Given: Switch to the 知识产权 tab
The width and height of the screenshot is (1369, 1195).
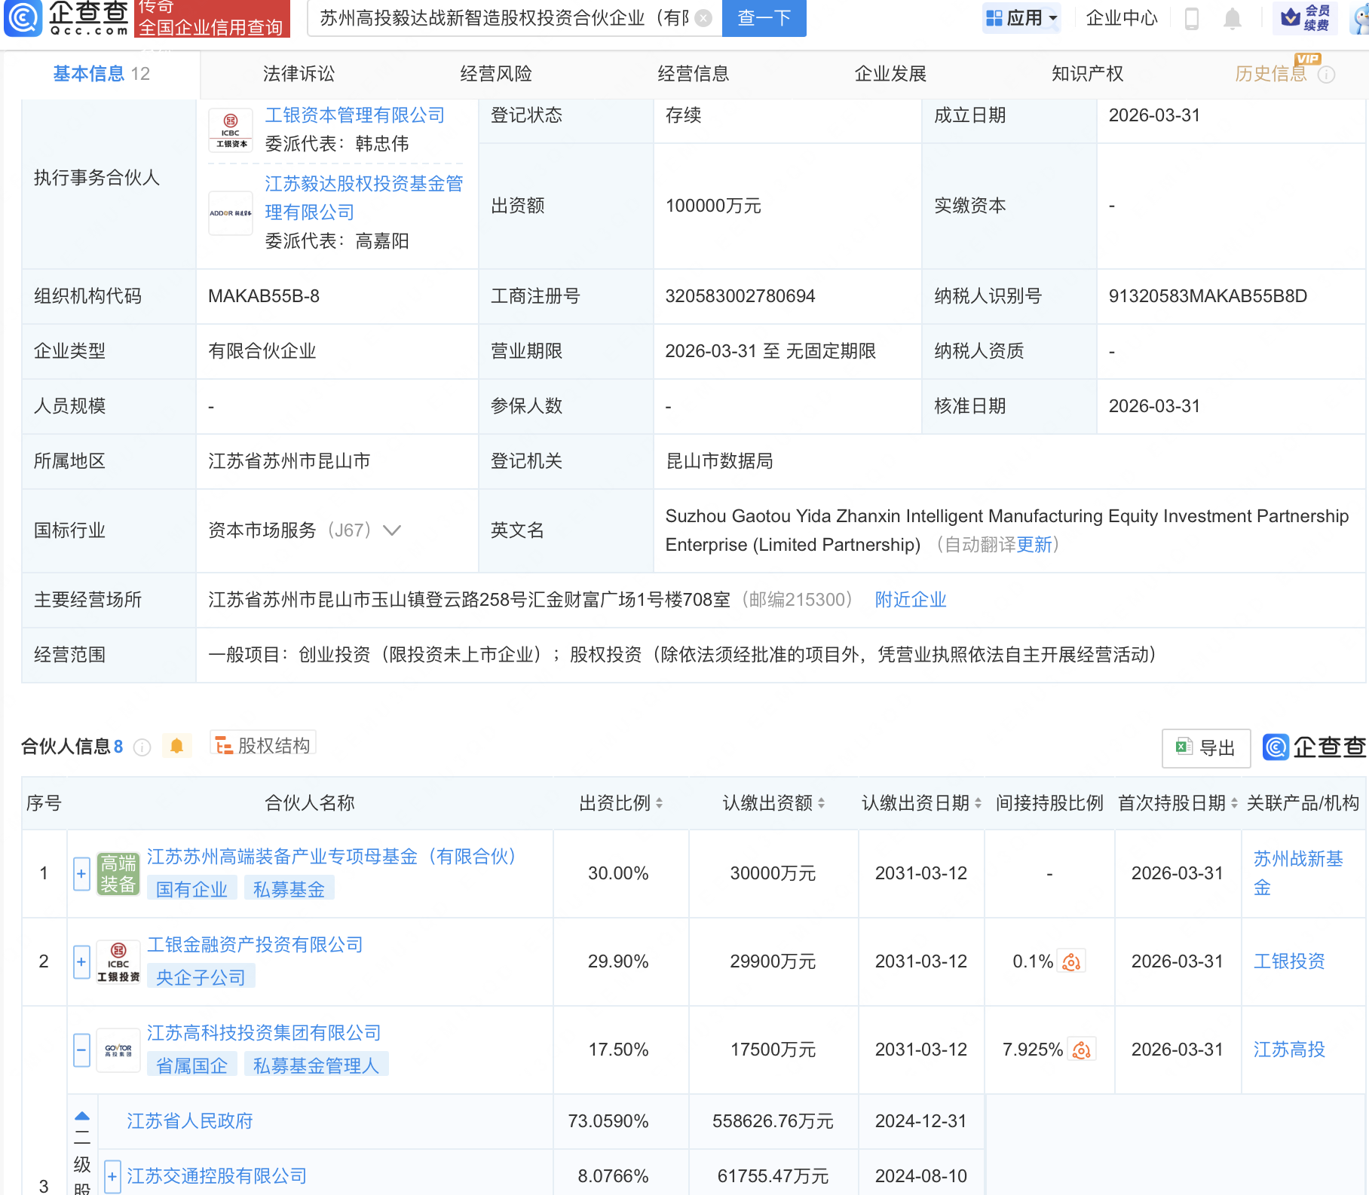Looking at the screenshot, I should pos(1086,73).
